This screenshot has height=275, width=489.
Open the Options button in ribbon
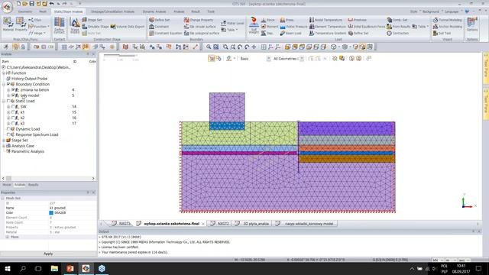coord(472,24)
